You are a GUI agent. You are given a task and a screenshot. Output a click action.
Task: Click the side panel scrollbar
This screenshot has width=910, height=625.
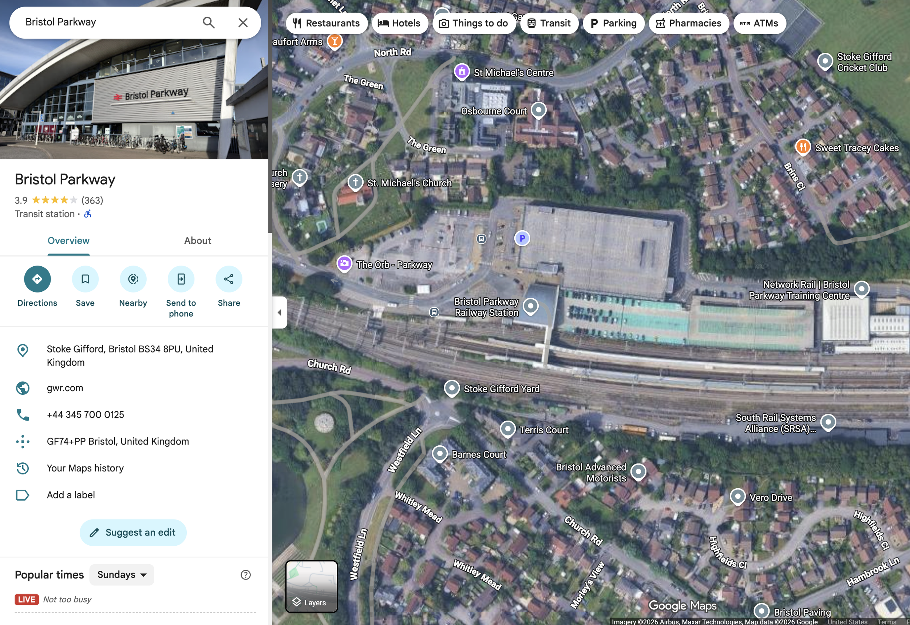269,116
